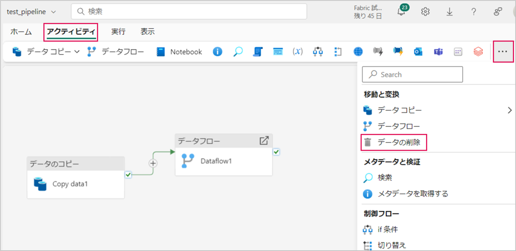Screen dimensions: 516x251
Task: Open the 表示 tab
Action: point(147,32)
